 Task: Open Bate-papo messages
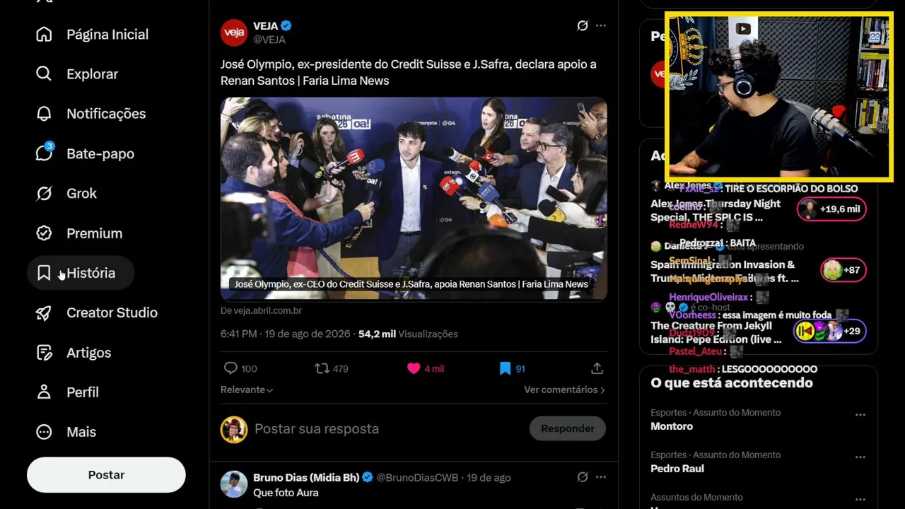[x=85, y=153]
